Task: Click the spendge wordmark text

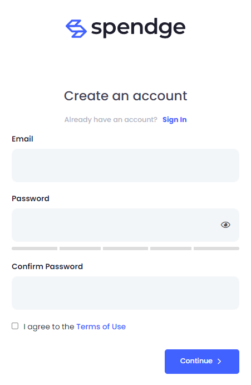Action: coord(138,28)
